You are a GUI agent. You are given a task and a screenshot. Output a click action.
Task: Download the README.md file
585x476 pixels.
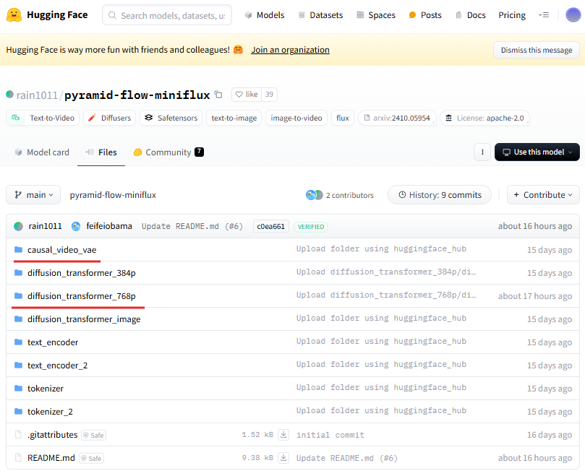(x=283, y=458)
